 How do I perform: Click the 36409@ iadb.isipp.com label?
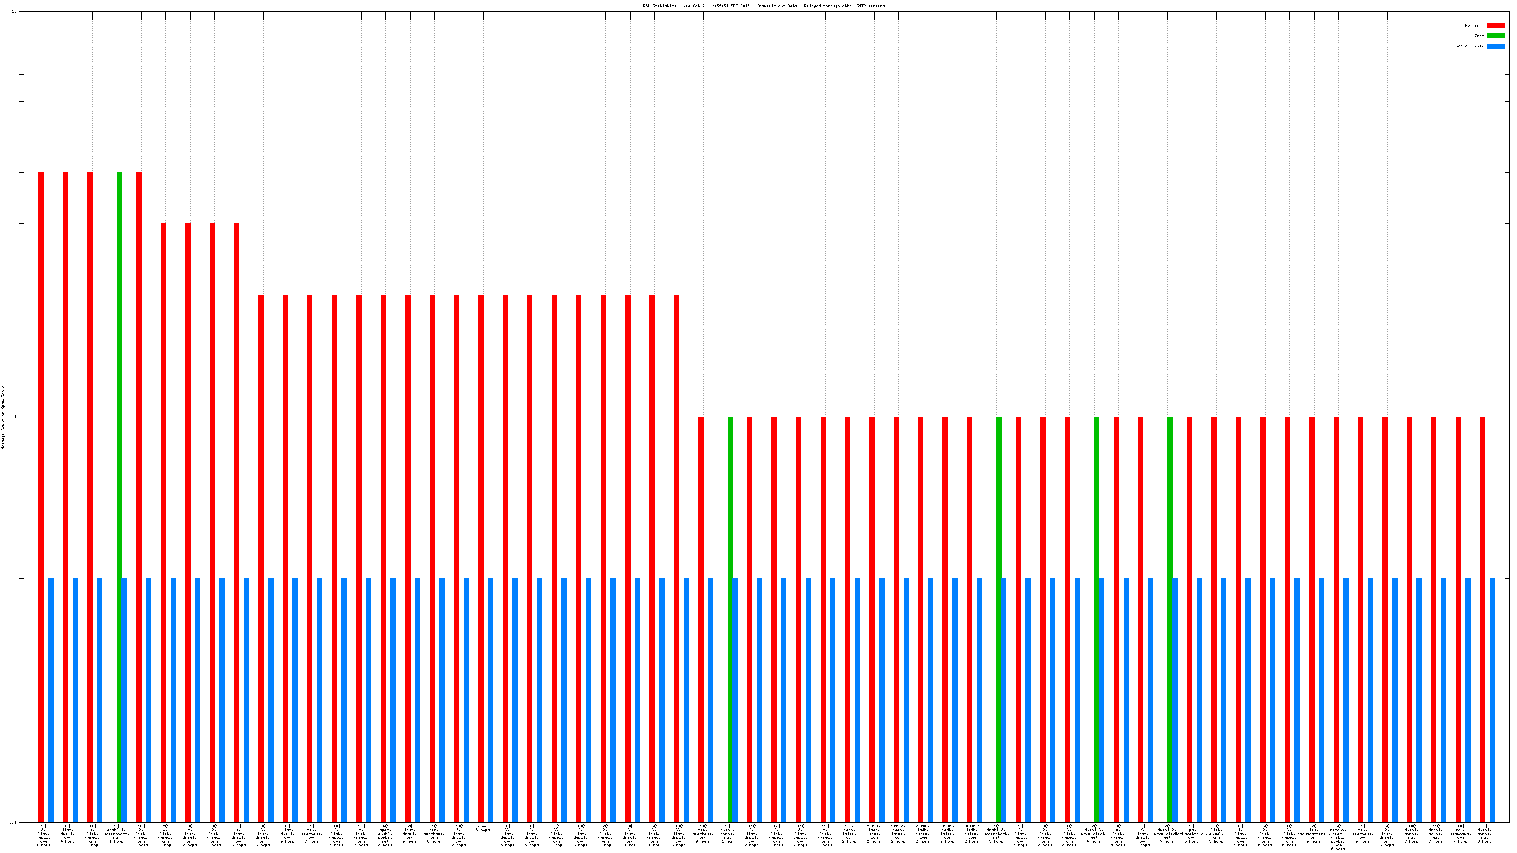pos(972,834)
